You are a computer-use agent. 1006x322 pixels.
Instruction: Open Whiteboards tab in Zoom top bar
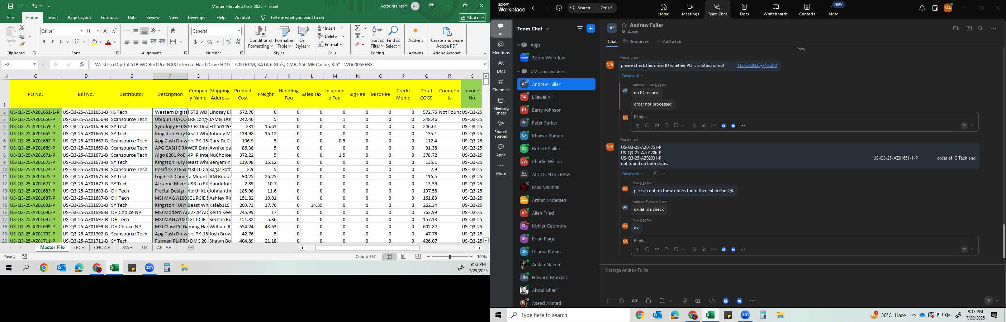click(775, 10)
